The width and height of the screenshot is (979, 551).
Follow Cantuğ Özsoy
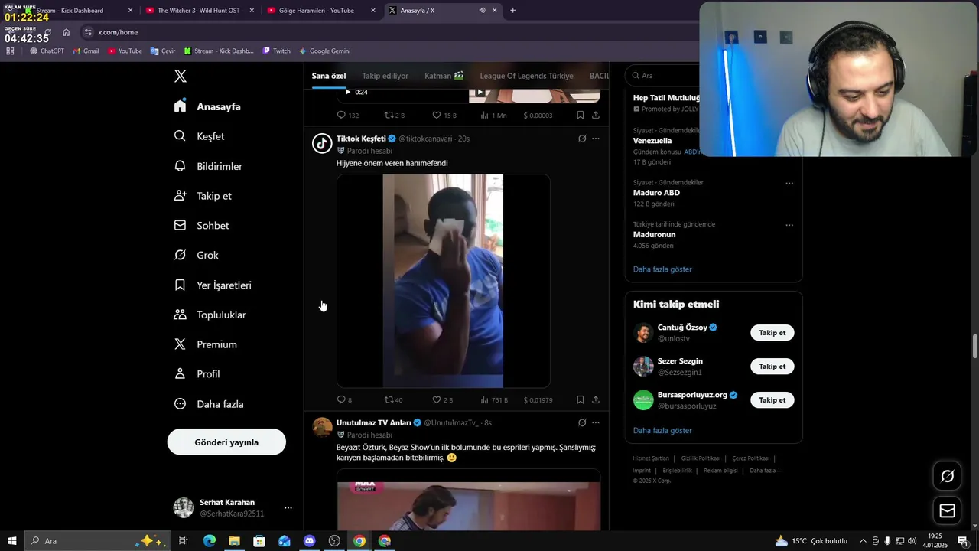click(x=772, y=333)
